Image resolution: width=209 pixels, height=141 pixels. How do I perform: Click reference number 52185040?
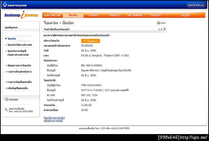(x=87, y=46)
